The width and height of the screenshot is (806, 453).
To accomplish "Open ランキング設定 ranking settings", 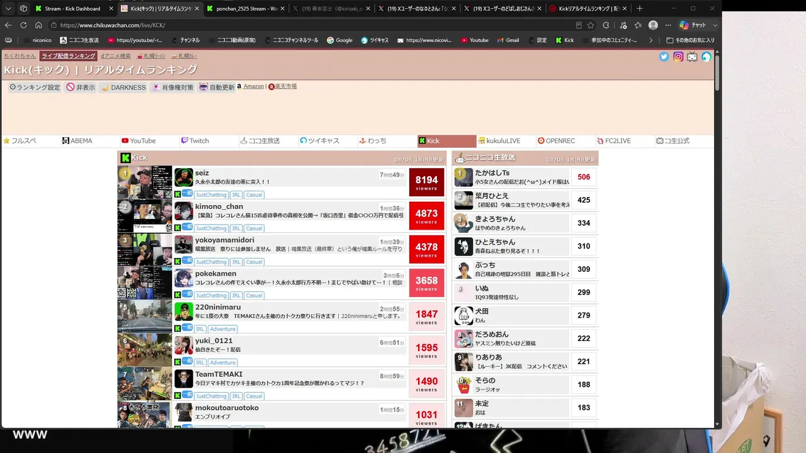I will [x=35, y=87].
